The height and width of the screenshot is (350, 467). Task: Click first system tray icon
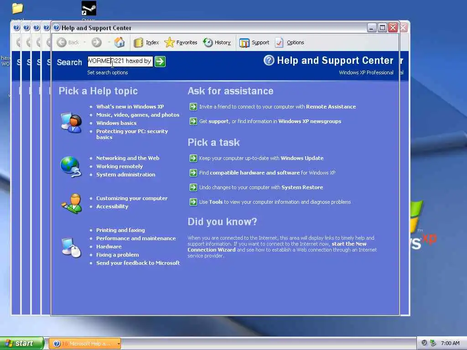coord(424,343)
